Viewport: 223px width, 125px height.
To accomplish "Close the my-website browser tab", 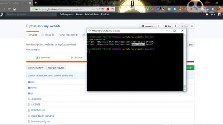I will [x=30, y=3].
